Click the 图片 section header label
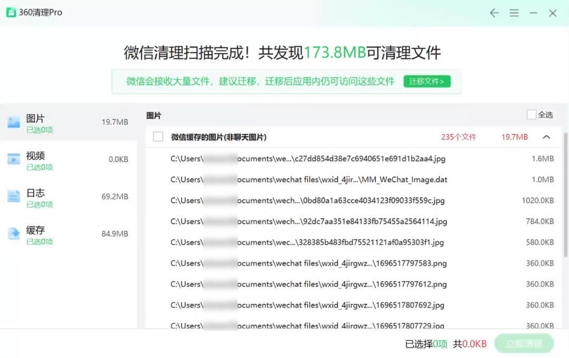The height and width of the screenshot is (358, 569). [x=153, y=116]
